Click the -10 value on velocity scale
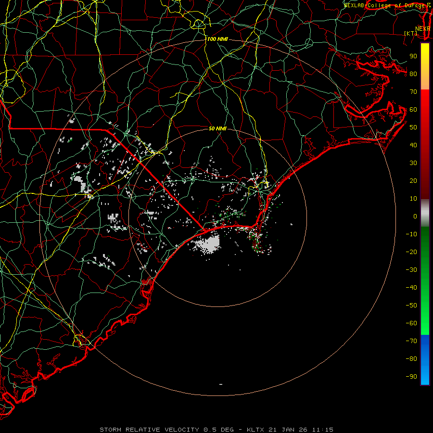Image resolution: width=433 pixels, height=433 pixels. pos(411,234)
